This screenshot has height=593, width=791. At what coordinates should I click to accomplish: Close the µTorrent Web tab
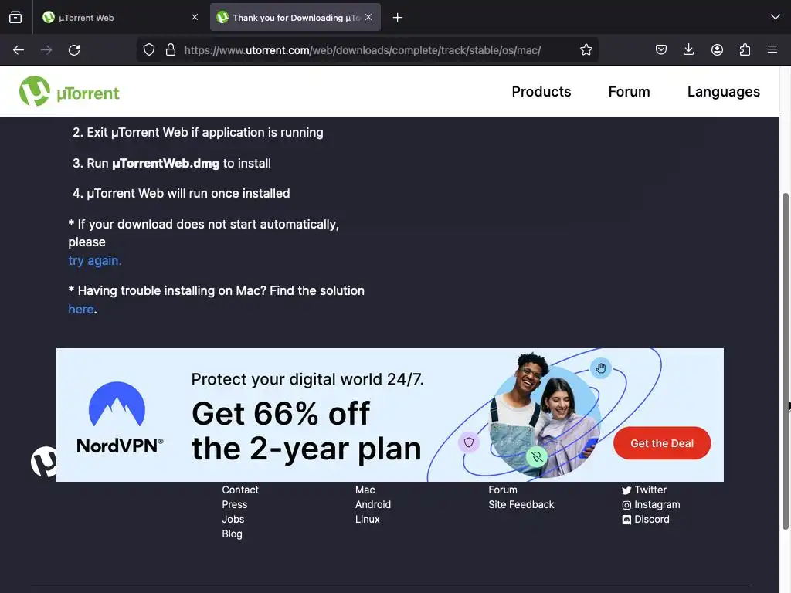coord(195,17)
